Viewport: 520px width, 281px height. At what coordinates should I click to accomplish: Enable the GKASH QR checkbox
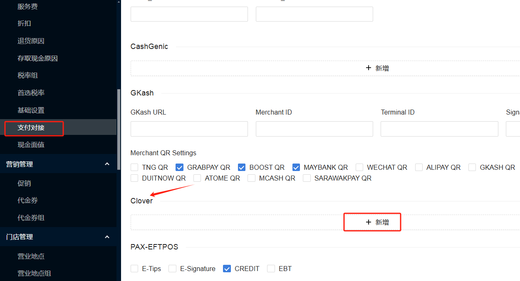point(472,167)
